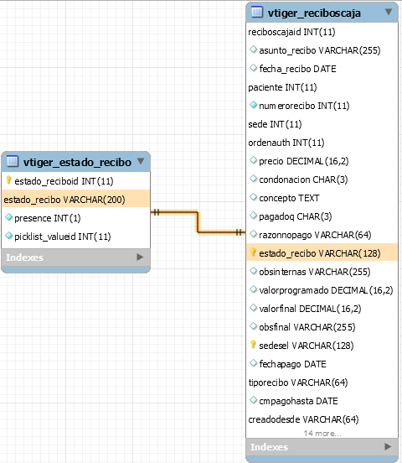Click the diamond icon next to picklist_valueid
The image size is (402, 463).
[x=9, y=236]
